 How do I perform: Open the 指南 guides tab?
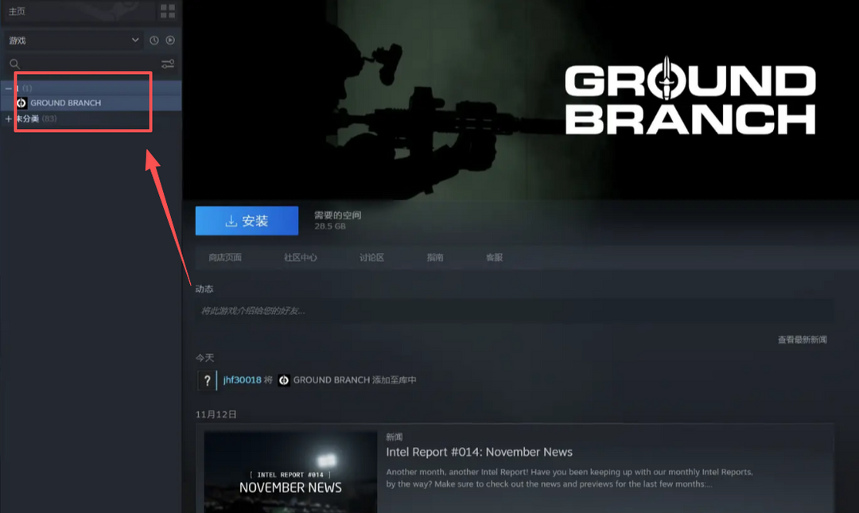pos(435,258)
